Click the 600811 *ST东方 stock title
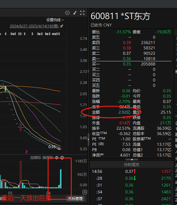This screenshot has height=205, width=177. [x=120, y=16]
